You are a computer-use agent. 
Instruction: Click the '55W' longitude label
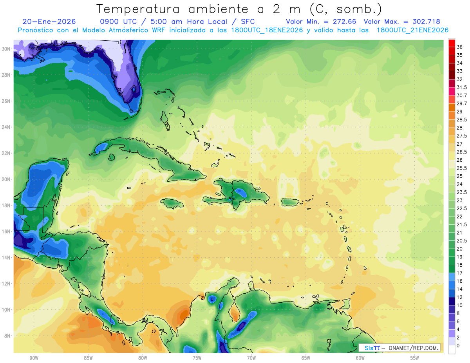(x=415, y=358)
